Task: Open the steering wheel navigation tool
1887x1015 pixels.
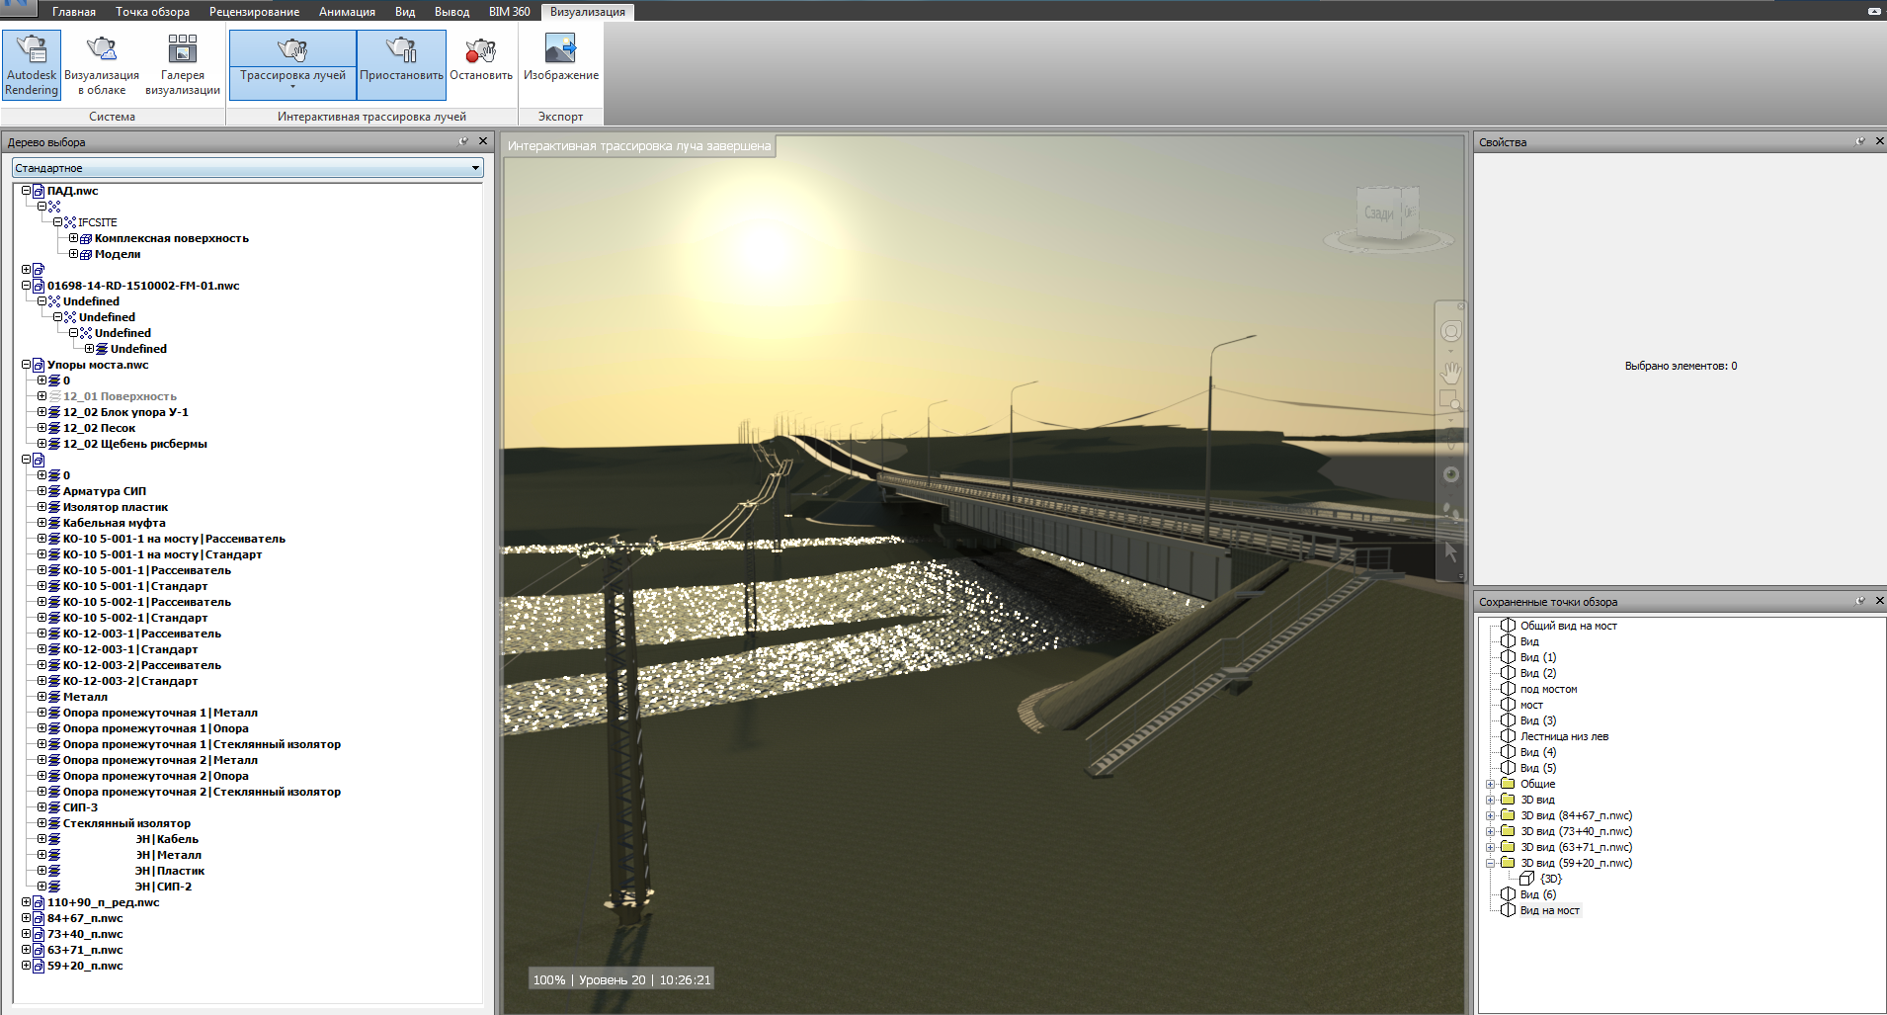Action: coord(1450,332)
